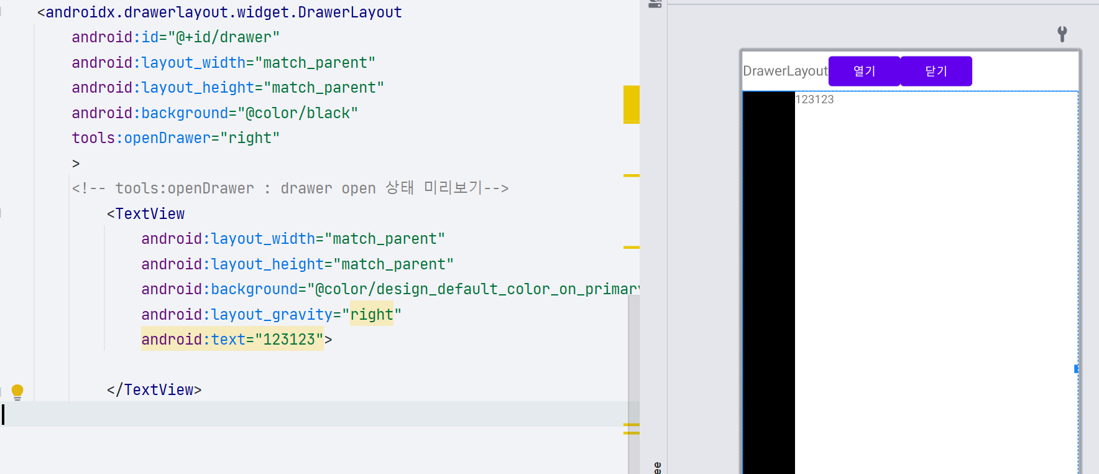The image size is (1099, 474).
Task: Click the editor vertical scrollbar thumb
Action: click(634, 384)
